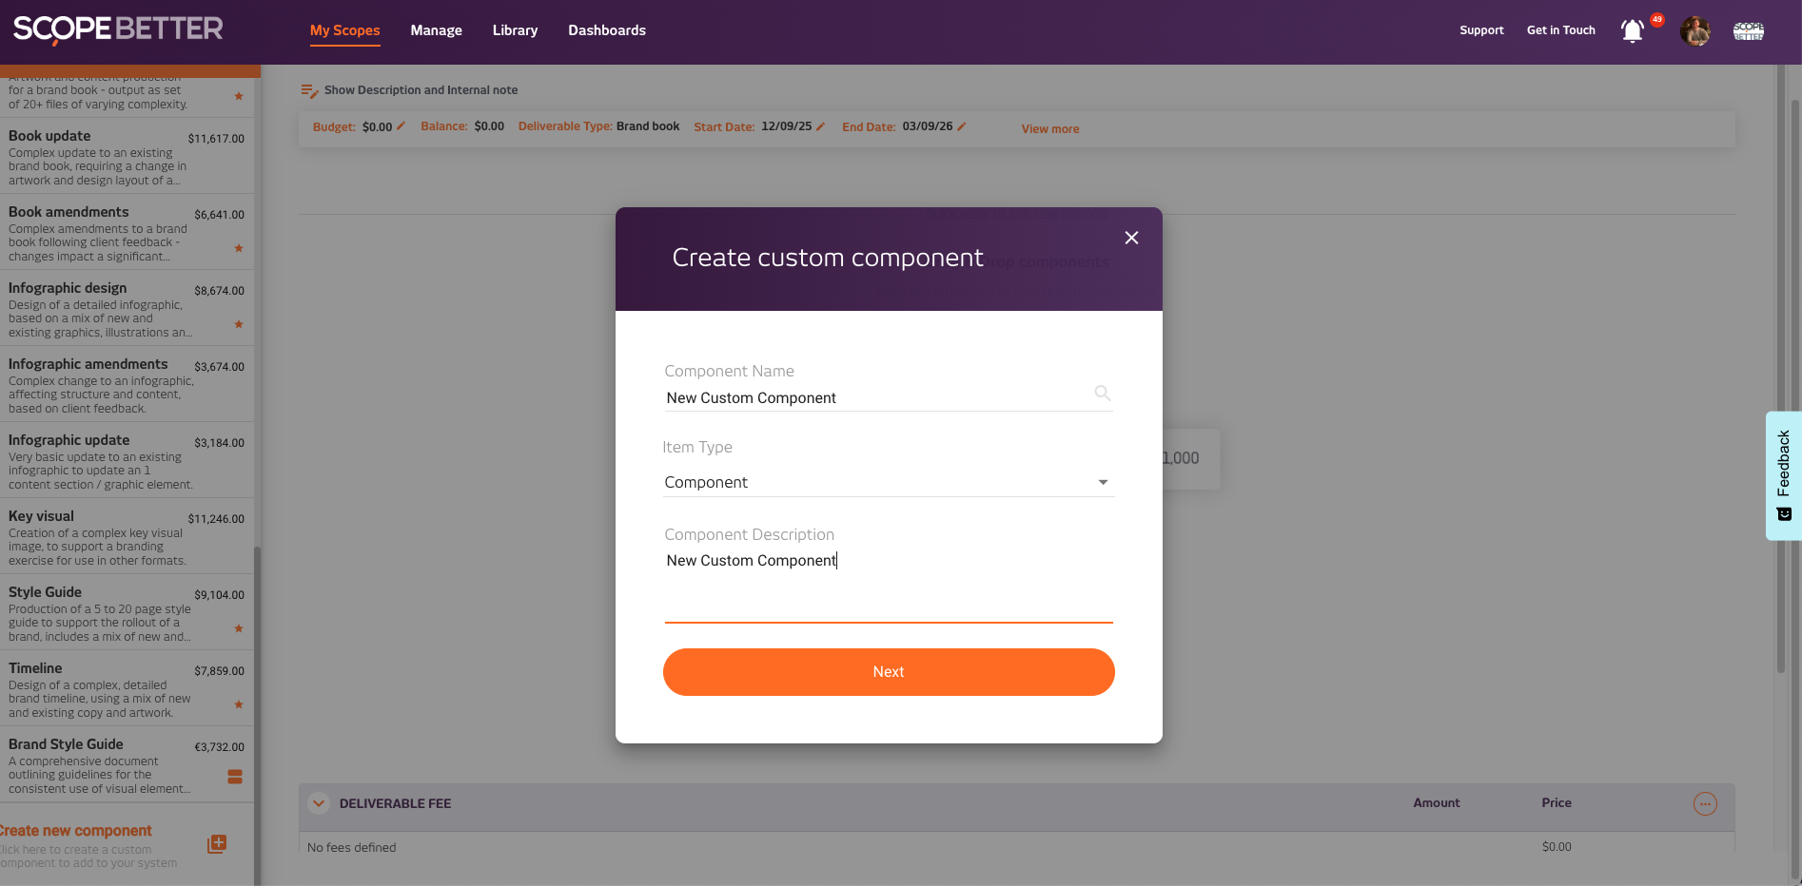The image size is (1802, 886).
Task: Click the search icon in Component Name
Action: (1102, 394)
